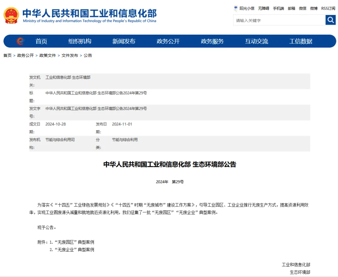Image resolution: width=338 pixels, height=277 pixels.
Task: Select 政务服务 navigation item
Action: pos(212,41)
